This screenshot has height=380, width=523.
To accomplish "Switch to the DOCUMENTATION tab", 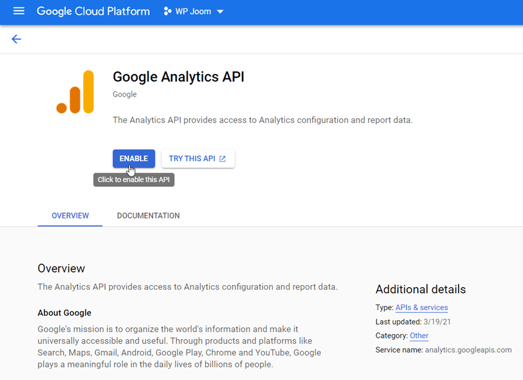I will [x=148, y=216].
